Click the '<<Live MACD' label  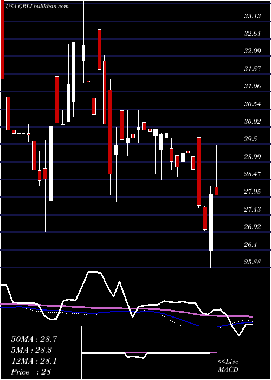click(x=228, y=366)
